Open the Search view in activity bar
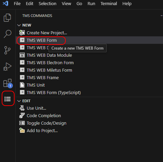The image size is (163, 162). [x=7, y=34]
